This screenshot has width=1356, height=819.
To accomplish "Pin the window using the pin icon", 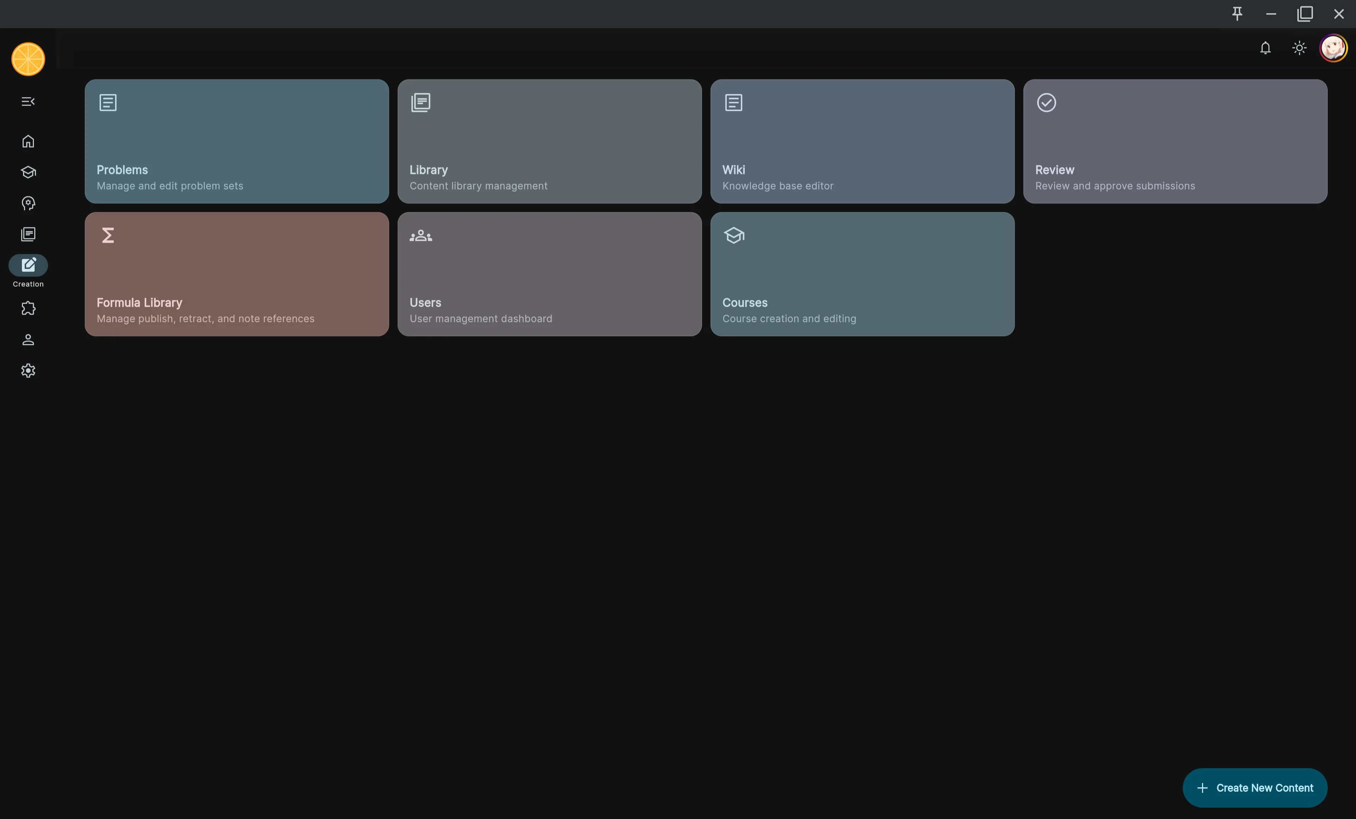I will pyautogui.click(x=1237, y=14).
